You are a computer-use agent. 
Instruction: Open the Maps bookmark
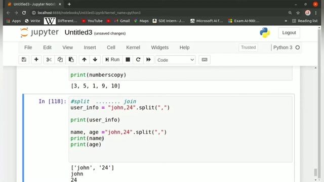(x=141, y=21)
